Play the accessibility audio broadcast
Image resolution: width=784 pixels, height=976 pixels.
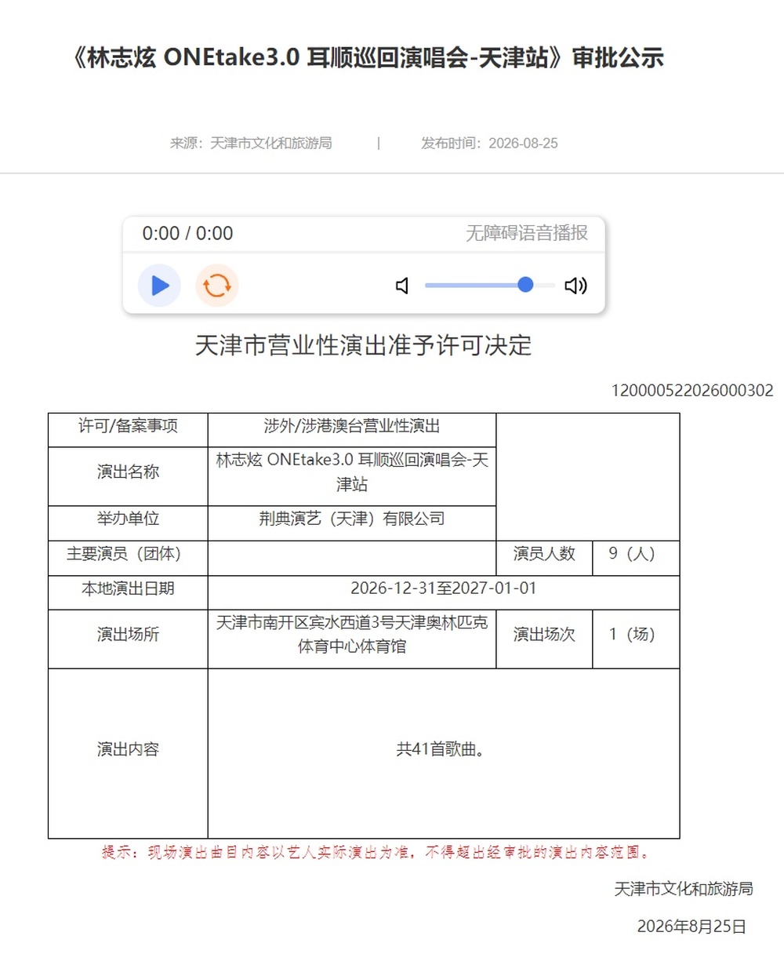[159, 285]
